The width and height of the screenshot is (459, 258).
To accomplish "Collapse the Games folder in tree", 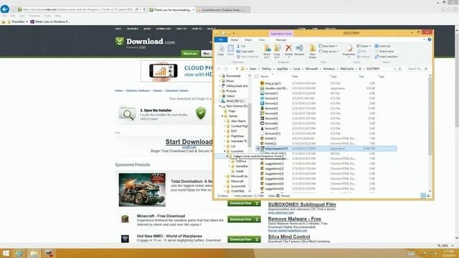I will 222,116.
